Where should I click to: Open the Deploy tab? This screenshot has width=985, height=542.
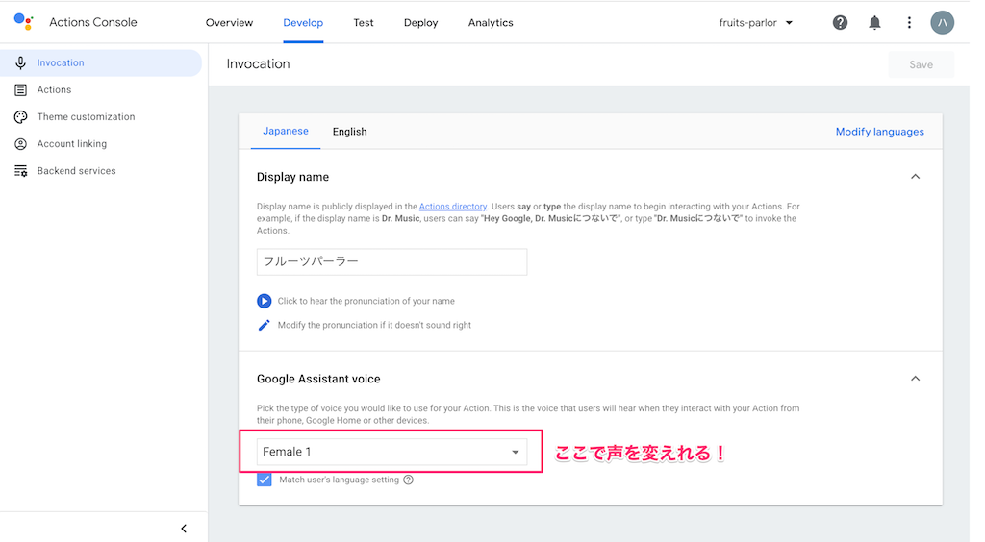click(421, 23)
